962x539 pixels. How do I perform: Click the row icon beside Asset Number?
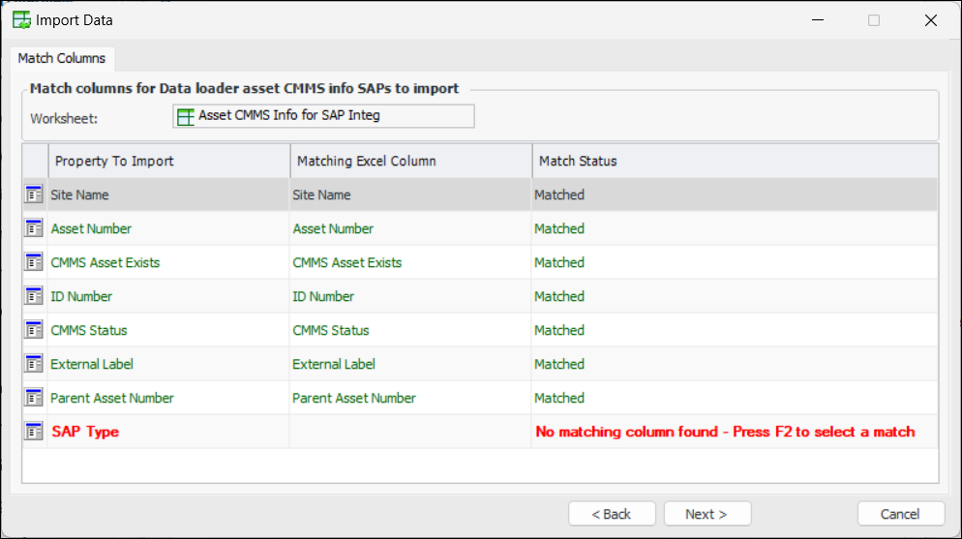(x=34, y=228)
